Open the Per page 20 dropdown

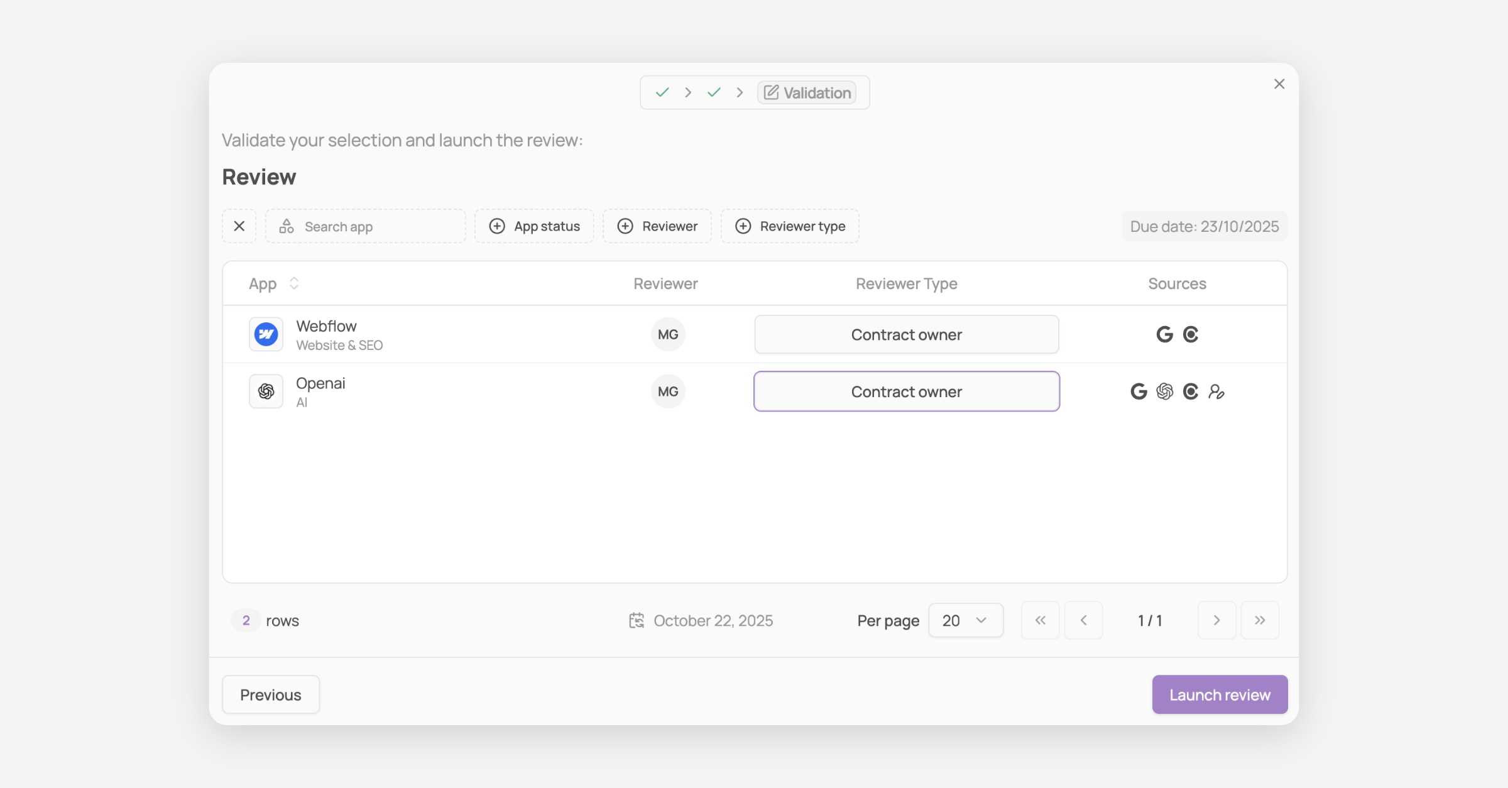pos(966,621)
